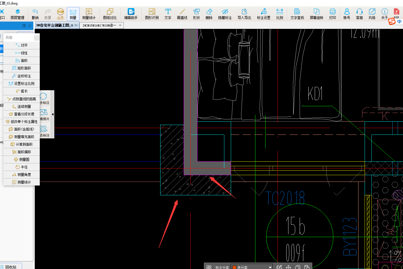Toggle the 测量 measure toolbar button
Image resolution: width=403 pixels, height=269 pixels.
(x=73, y=14)
